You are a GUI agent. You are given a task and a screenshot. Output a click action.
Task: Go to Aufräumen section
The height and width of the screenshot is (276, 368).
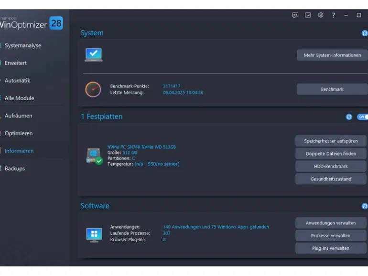tap(18, 116)
